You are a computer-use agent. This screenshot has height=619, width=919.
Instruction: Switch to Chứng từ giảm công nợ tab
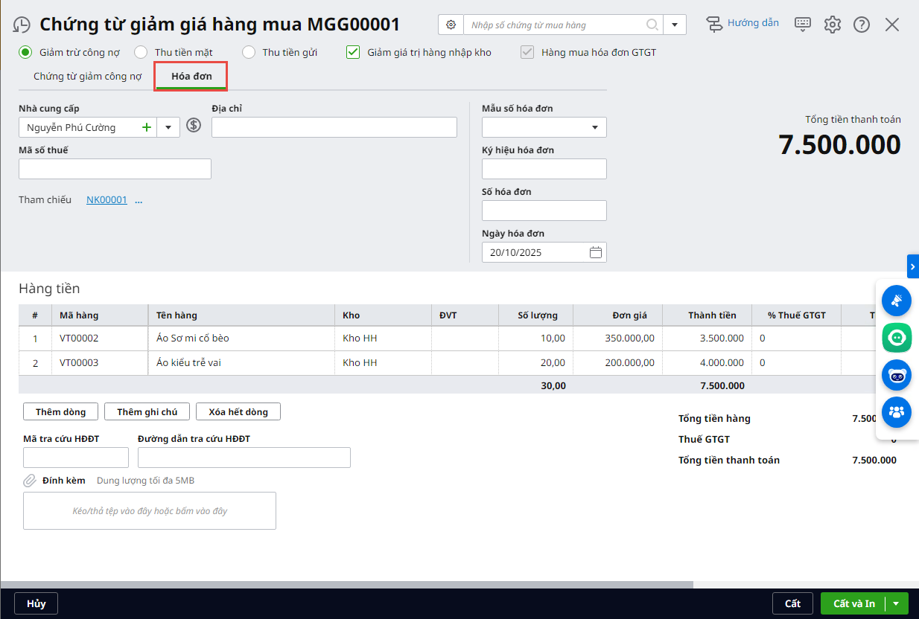(87, 76)
